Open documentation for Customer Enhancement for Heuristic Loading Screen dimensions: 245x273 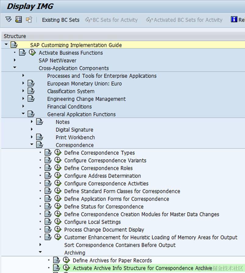click(48, 237)
